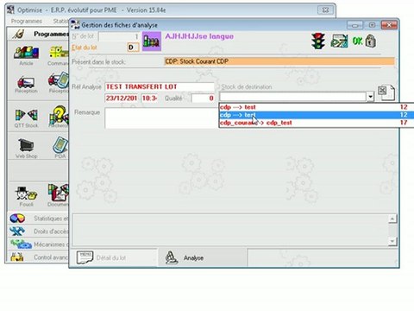Image resolution: width=414 pixels, height=311 pixels.
Task: Switch to the Analyse tab
Action: (x=202, y=257)
